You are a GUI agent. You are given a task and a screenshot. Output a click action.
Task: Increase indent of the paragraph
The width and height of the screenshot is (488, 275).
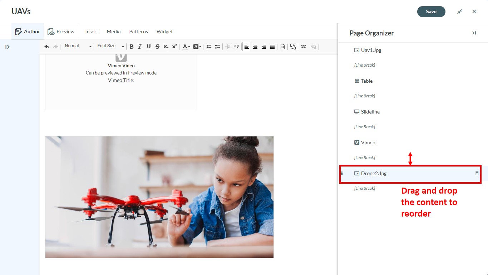click(x=236, y=47)
